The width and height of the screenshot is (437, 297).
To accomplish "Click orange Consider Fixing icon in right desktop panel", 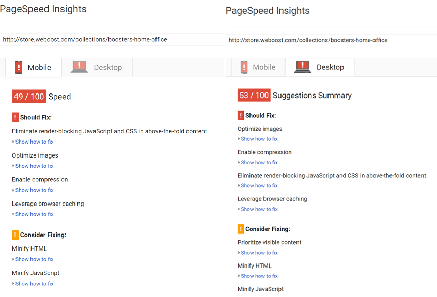I will click(x=241, y=229).
